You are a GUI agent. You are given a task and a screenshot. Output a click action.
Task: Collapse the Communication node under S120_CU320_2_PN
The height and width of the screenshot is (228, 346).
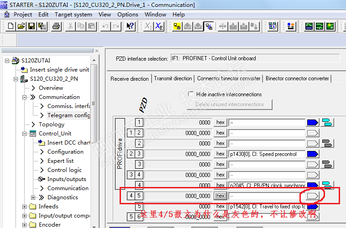tap(24, 97)
